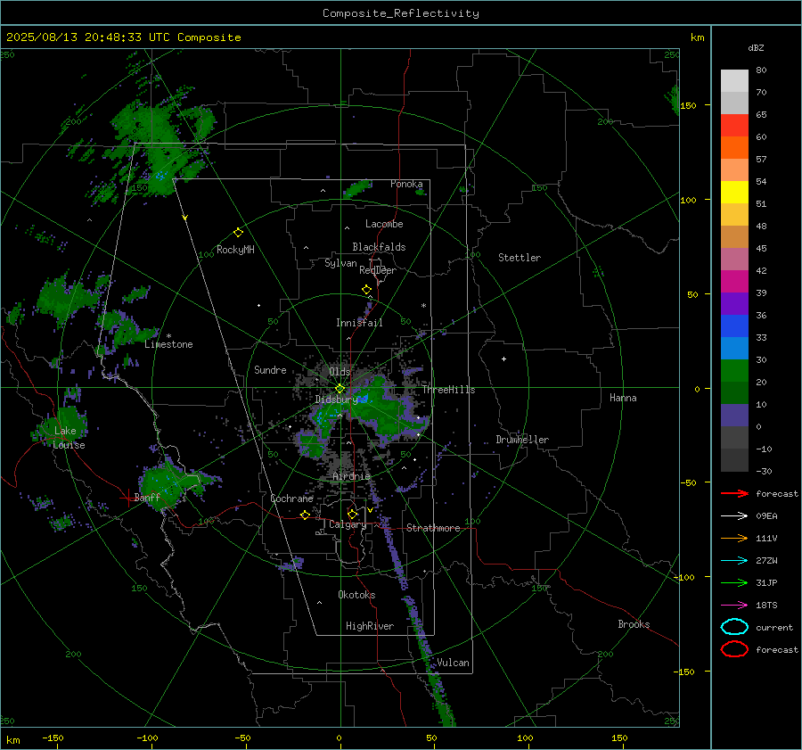The height and width of the screenshot is (750, 802).
Task: Click the 80 value on dBZ scale
Action: click(x=761, y=70)
